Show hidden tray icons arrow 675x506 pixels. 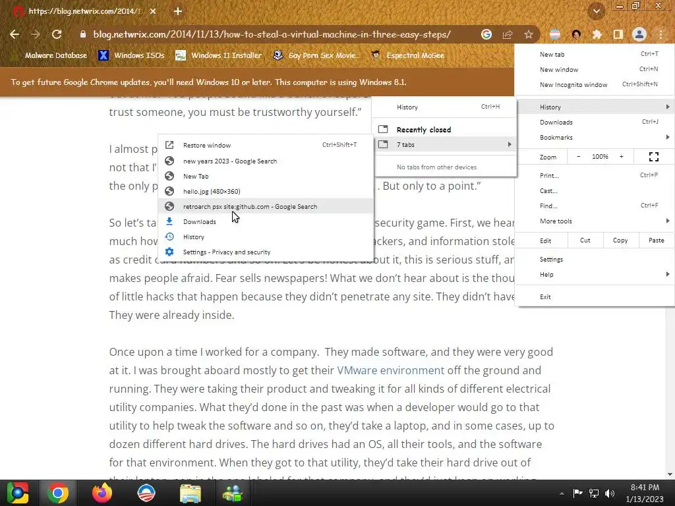point(562,493)
